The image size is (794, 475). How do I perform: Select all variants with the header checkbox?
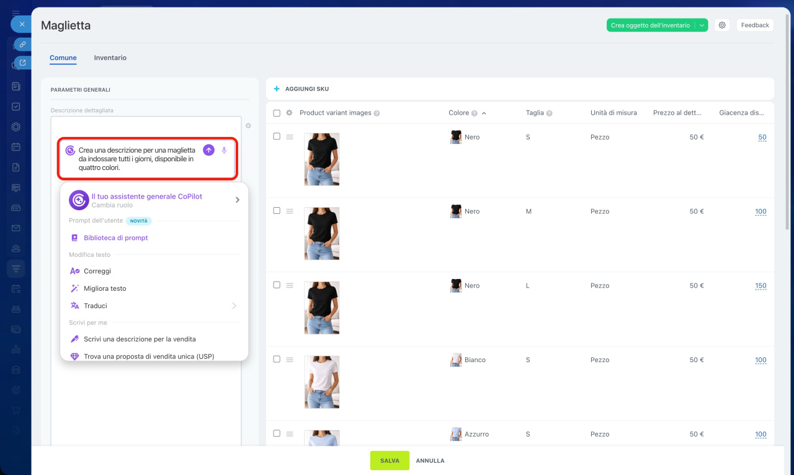point(277,113)
